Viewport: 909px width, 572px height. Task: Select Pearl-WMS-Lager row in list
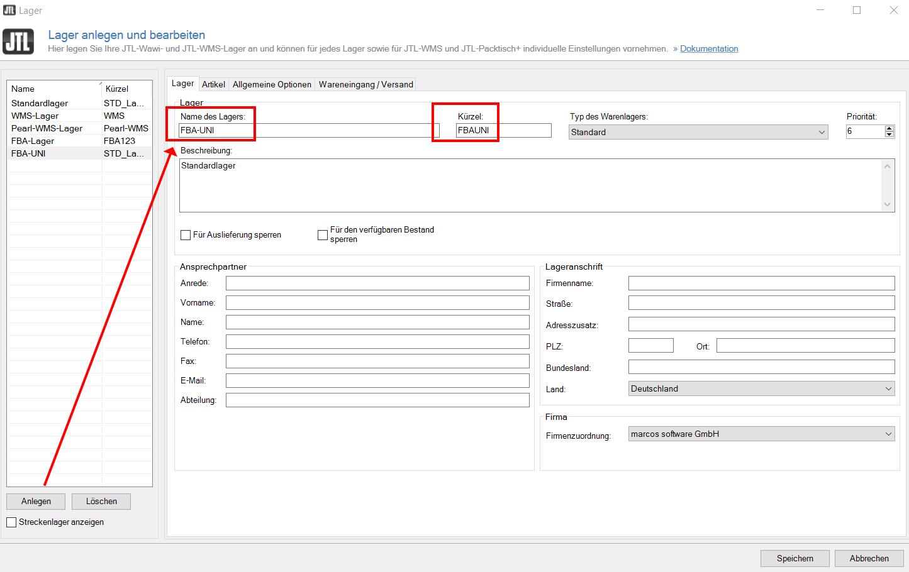pyautogui.click(x=79, y=128)
